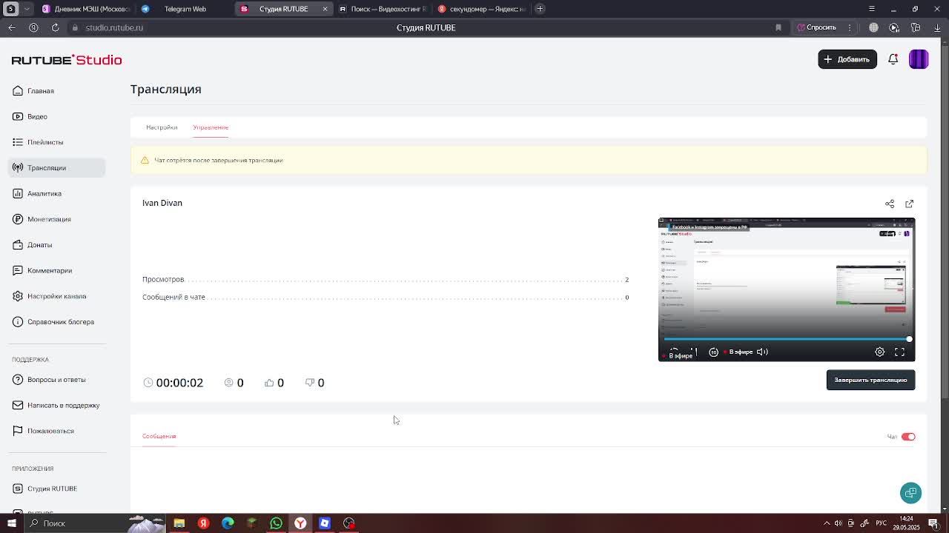Image resolution: width=949 pixels, height=533 pixels.
Task: Select Трансляции in the sidebar
Action: (56, 168)
